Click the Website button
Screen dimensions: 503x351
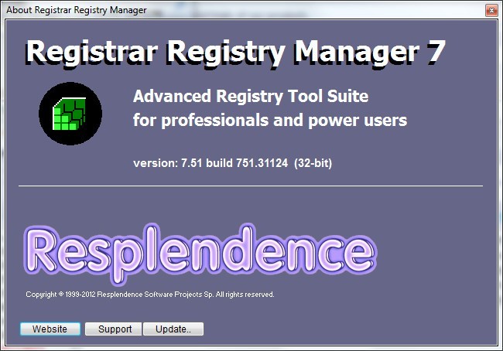pos(50,329)
